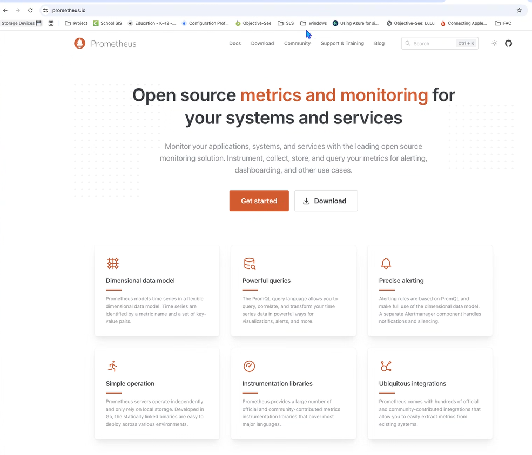Image resolution: width=532 pixels, height=455 pixels.
Task: Click the Prometheus torch logo icon
Action: pyautogui.click(x=79, y=44)
